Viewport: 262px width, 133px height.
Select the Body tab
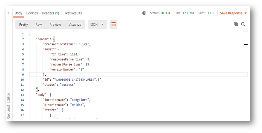coord(18,13)
